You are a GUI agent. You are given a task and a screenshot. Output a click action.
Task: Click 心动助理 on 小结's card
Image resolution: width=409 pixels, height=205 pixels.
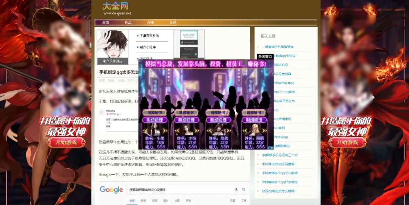click(x=187, y=120)
